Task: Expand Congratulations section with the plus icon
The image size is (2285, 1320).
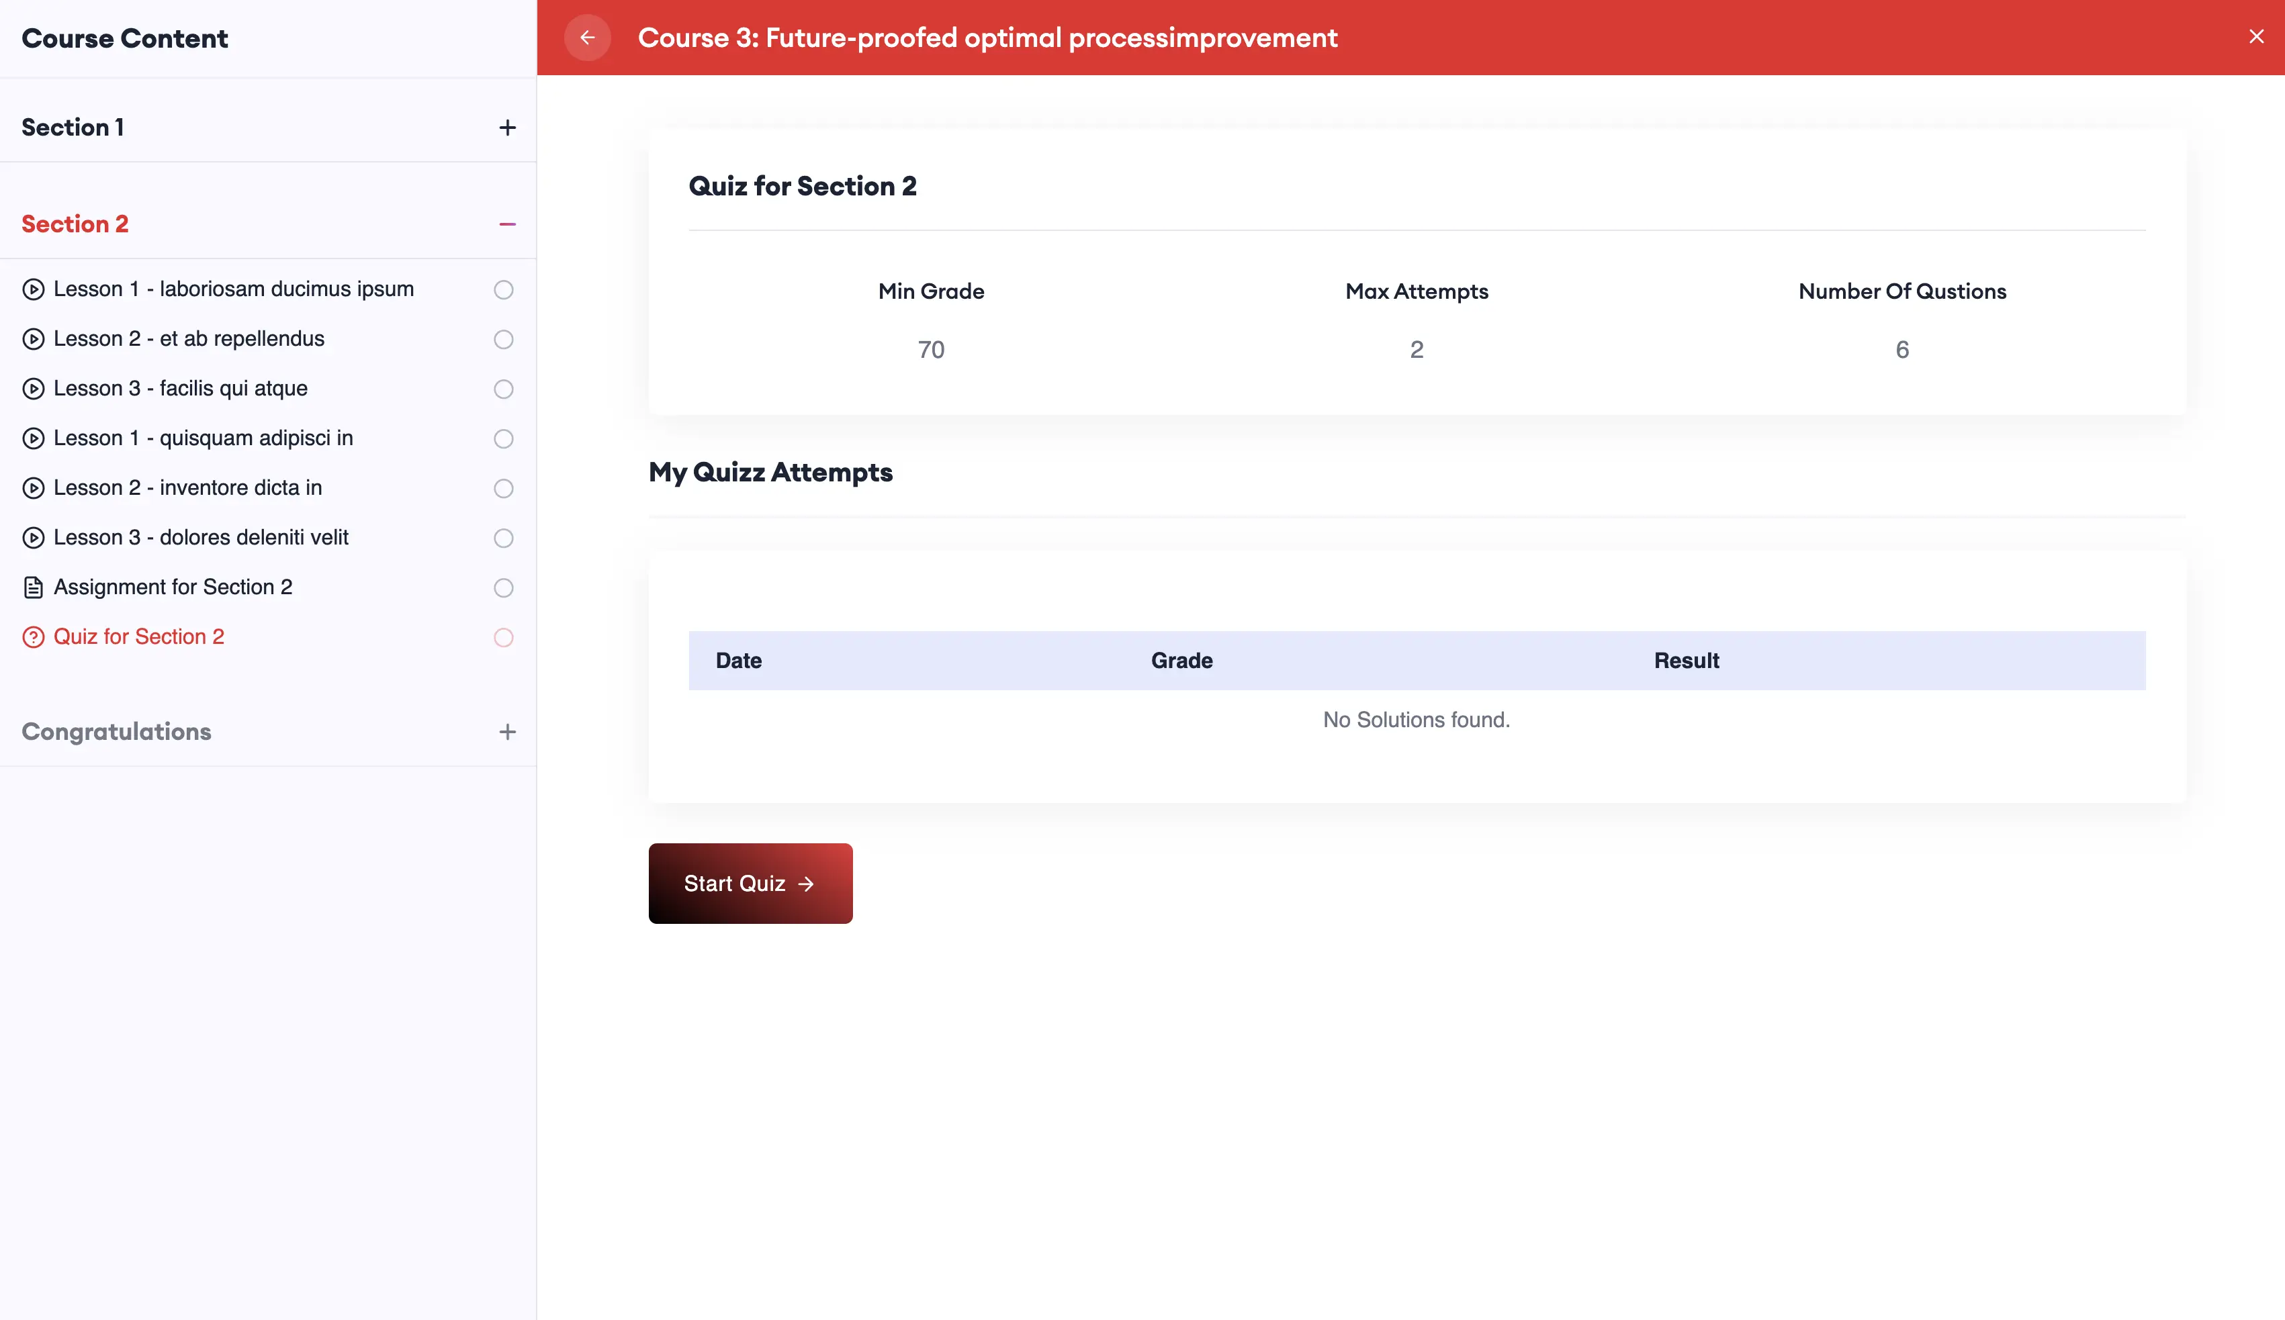Action: [507, 732]
